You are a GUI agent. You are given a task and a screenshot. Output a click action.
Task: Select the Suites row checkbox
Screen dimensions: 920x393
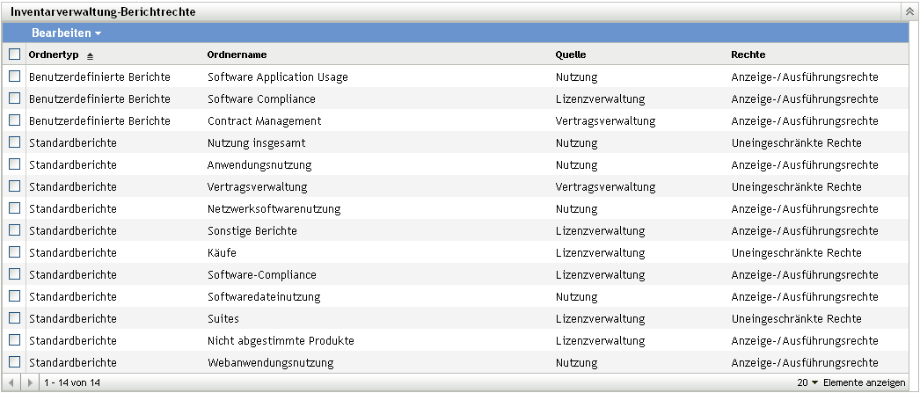coord(14,318)
